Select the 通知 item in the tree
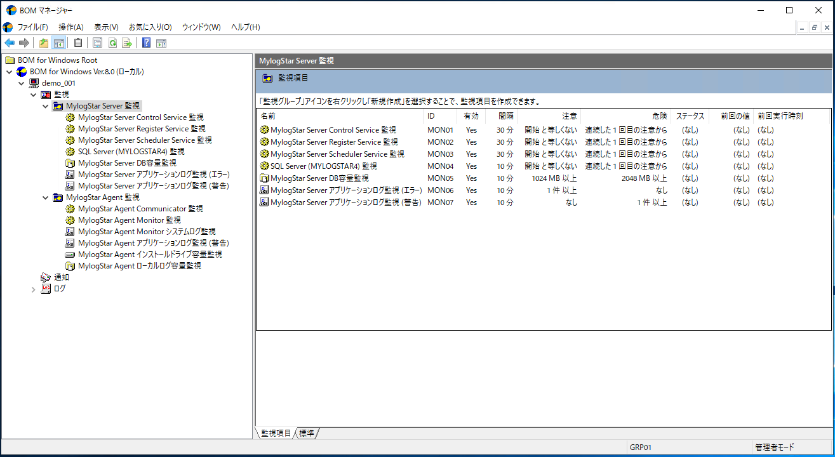835x457 pixels. [62, 277]
